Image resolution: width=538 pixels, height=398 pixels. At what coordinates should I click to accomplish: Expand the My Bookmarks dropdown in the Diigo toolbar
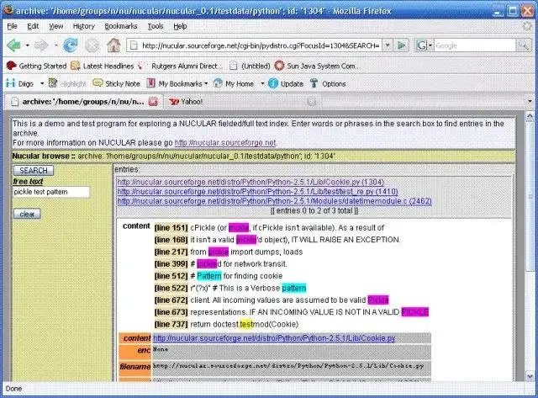point(206,83)
